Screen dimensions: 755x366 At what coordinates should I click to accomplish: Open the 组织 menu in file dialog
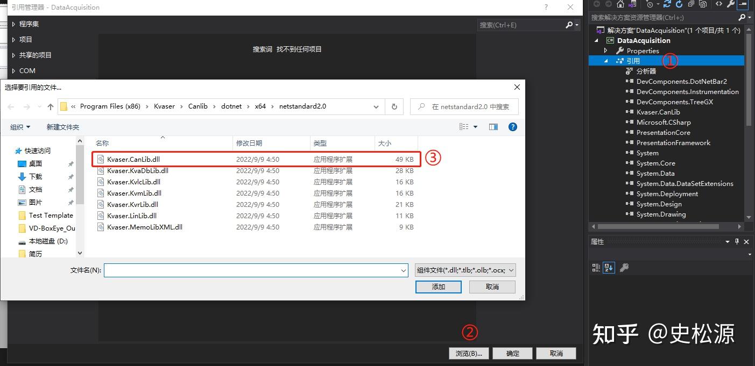20,127
